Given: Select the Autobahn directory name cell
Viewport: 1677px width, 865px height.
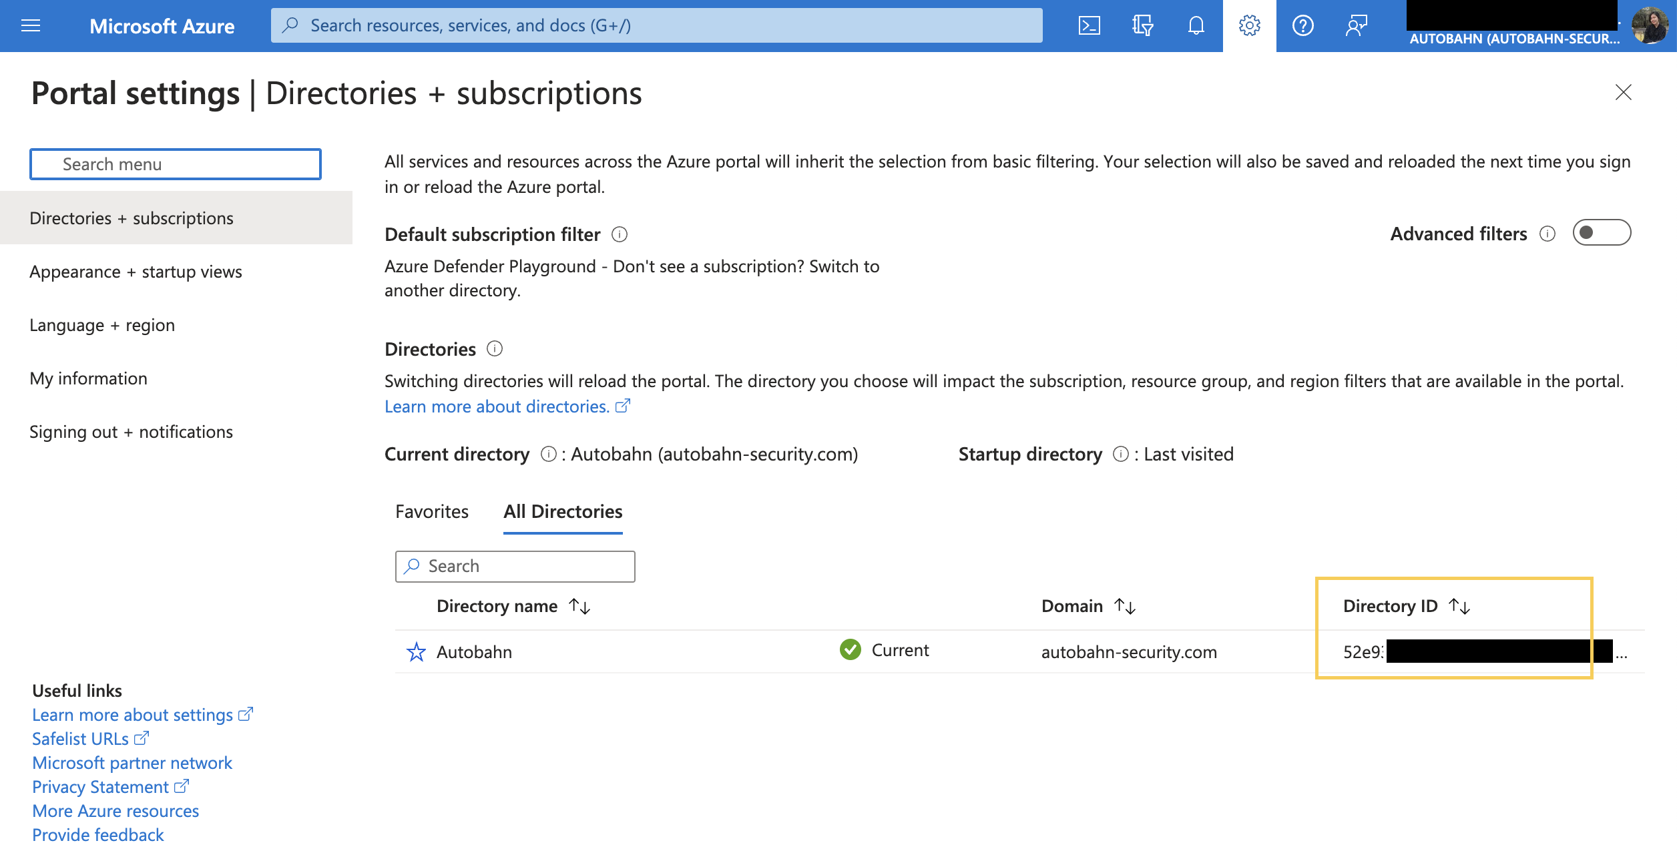Looking at the screenshot, I should click(x=474, y=652).
